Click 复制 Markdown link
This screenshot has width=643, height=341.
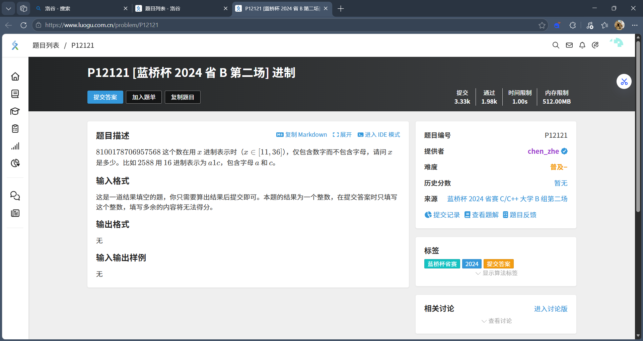[302, 135]
